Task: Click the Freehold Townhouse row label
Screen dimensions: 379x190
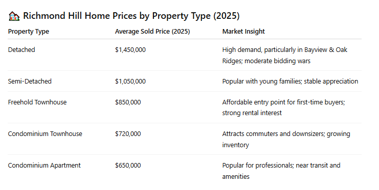Action: 37,102
